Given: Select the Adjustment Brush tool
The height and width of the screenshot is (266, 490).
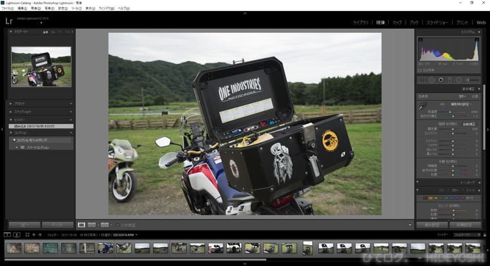Looking at the screenshot, I should [472, 80].
